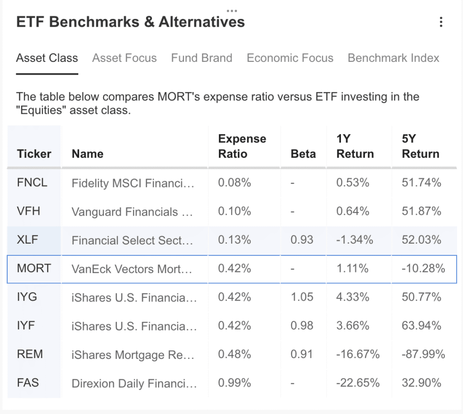Viewport: 463px width, 414px height.
Task: Open the VFH ticker link
Action: (x=28, y=211)
